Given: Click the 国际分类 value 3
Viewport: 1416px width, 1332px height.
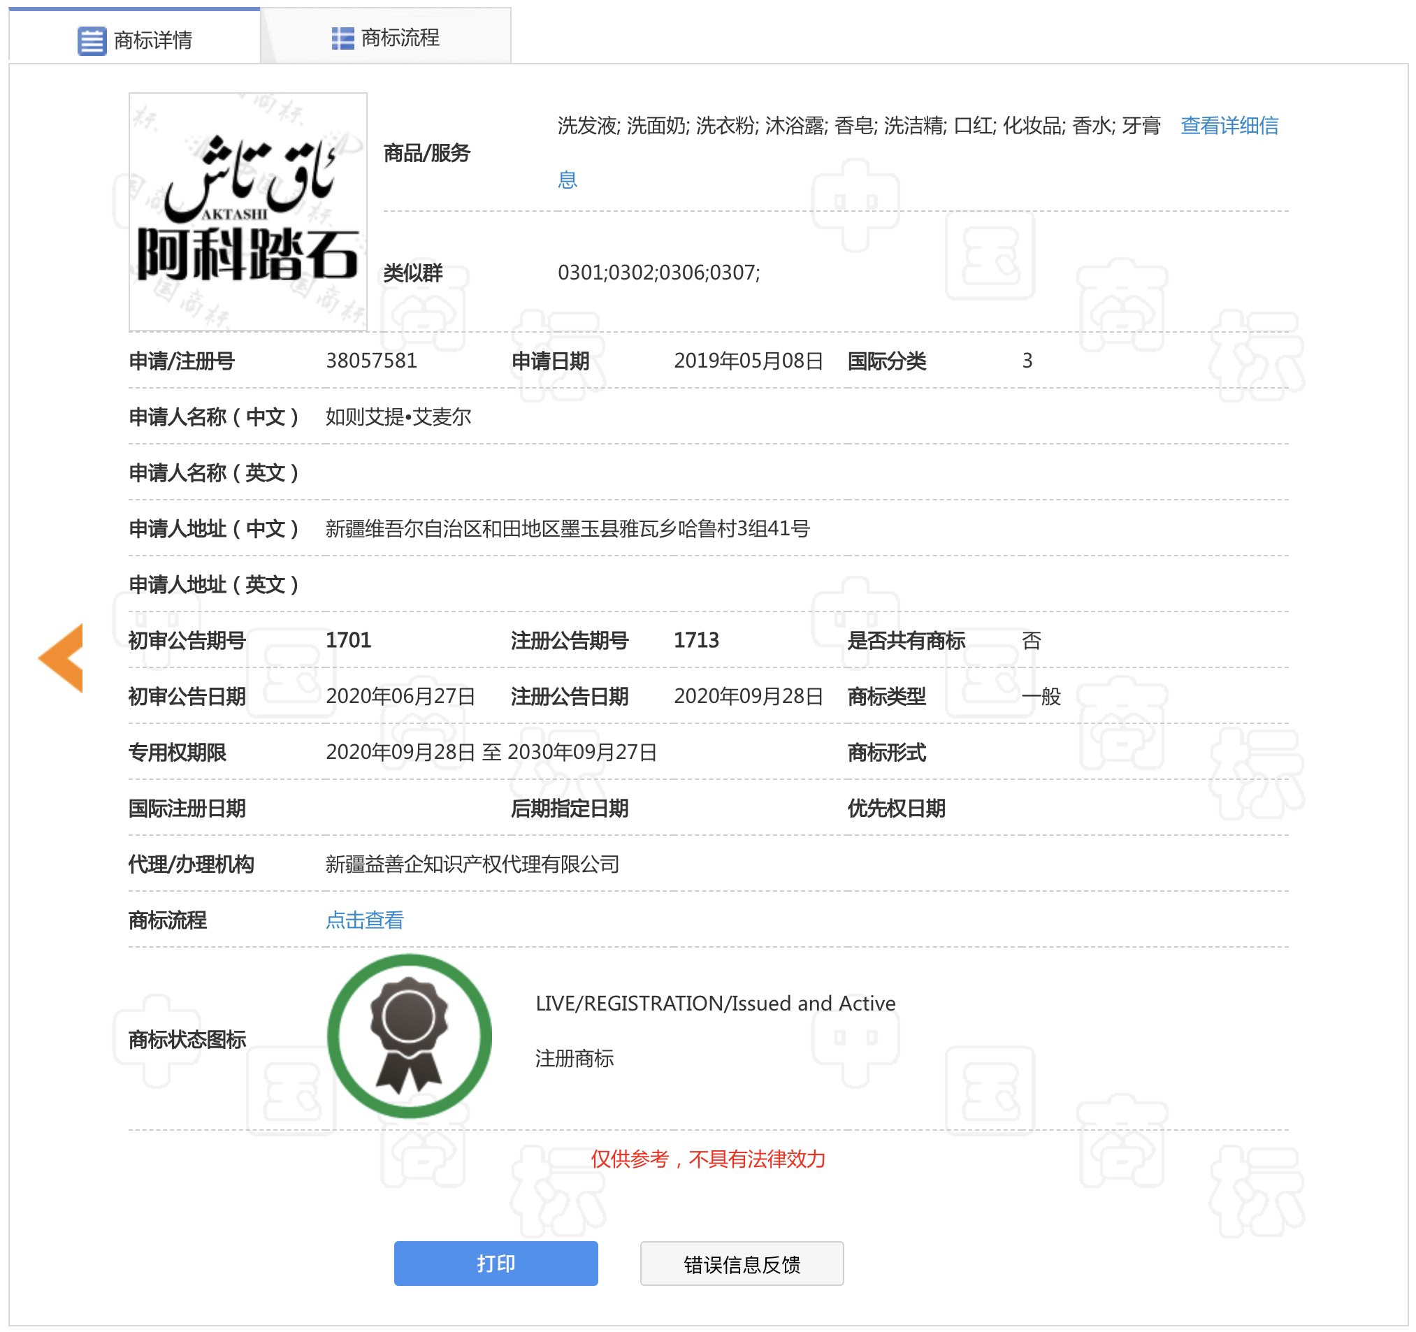Looking at the screenshot, I should 1027,361.
